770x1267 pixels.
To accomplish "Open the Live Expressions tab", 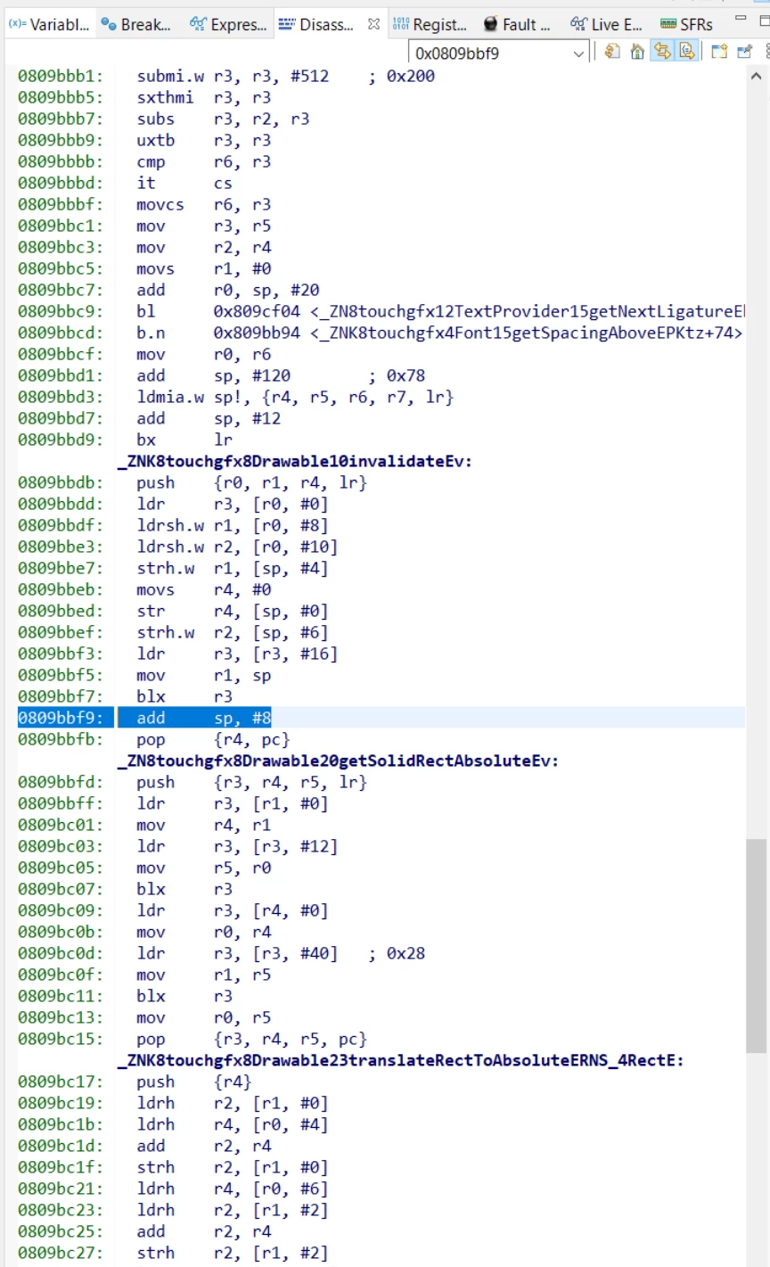I will point(606,24).
